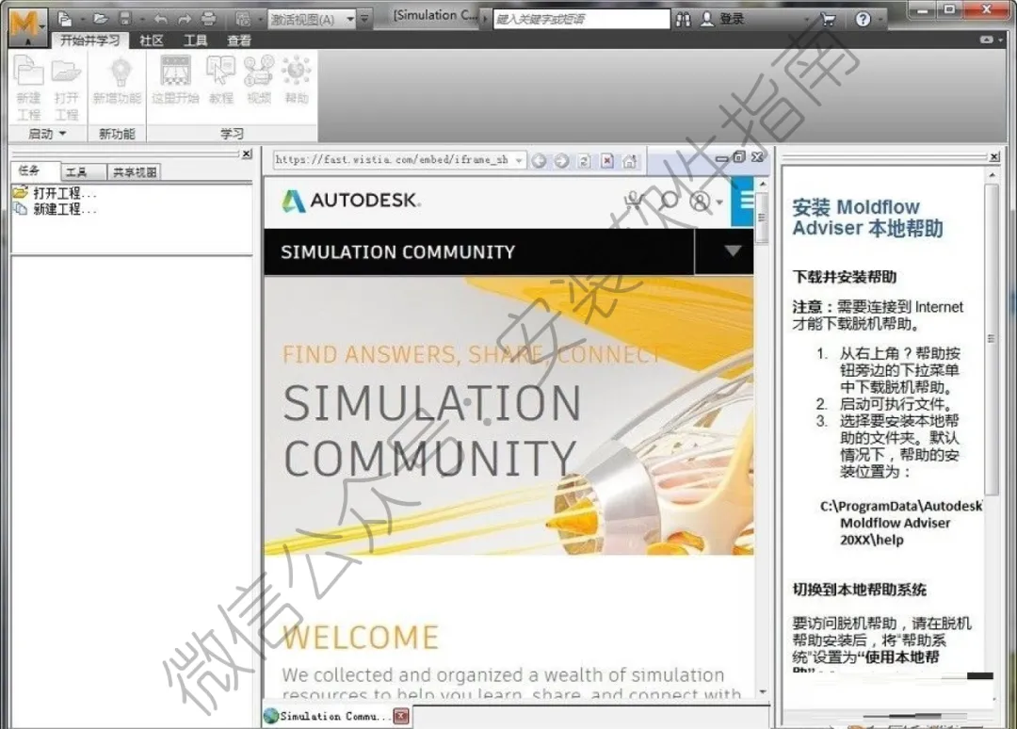Close the right help panel
Image resolution: width=1017 pixels, height=729 pixels.
(x=993, y=157)
